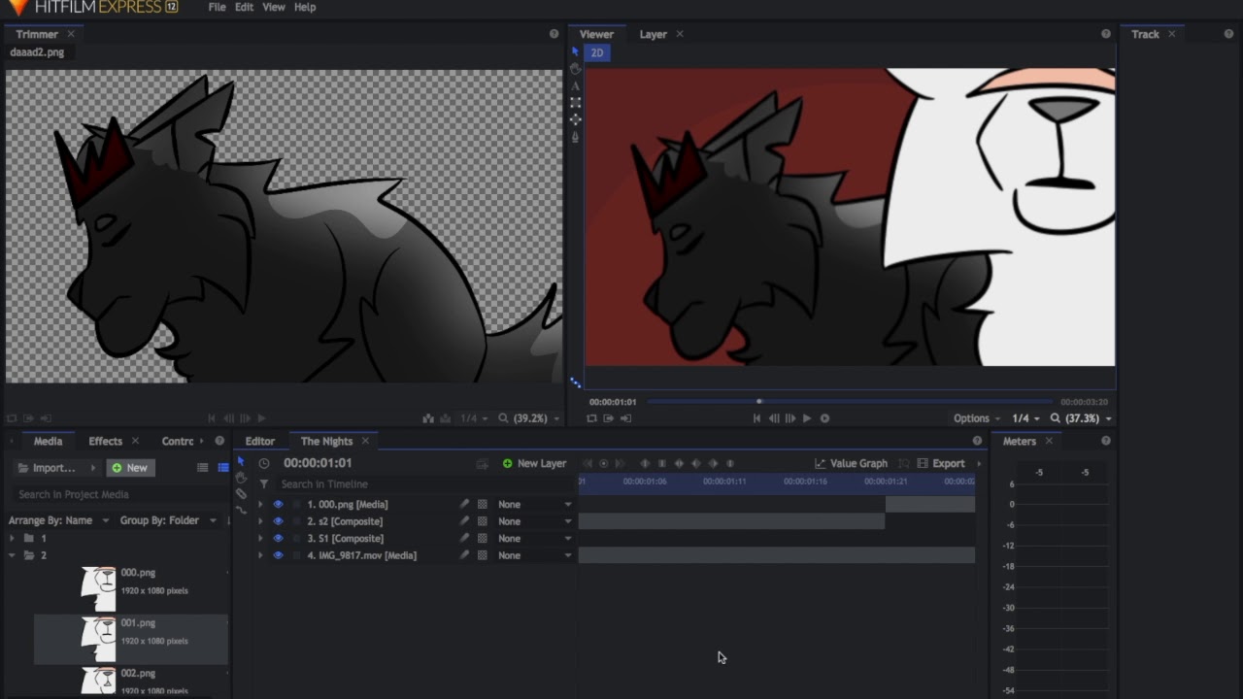The image size is (1243, 699).
Task: Switch Media panel to thumbnail view
Action: pyautogui.click(x=222, y=468)
